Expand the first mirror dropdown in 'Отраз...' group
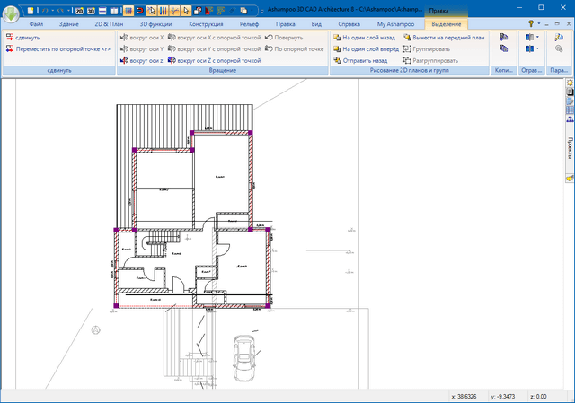The width and height of the screenshot is (575, 403). click(x=537, y=38)
